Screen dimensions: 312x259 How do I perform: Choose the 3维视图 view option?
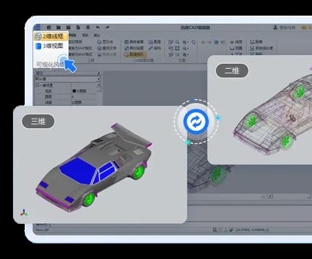click(51, 46)
